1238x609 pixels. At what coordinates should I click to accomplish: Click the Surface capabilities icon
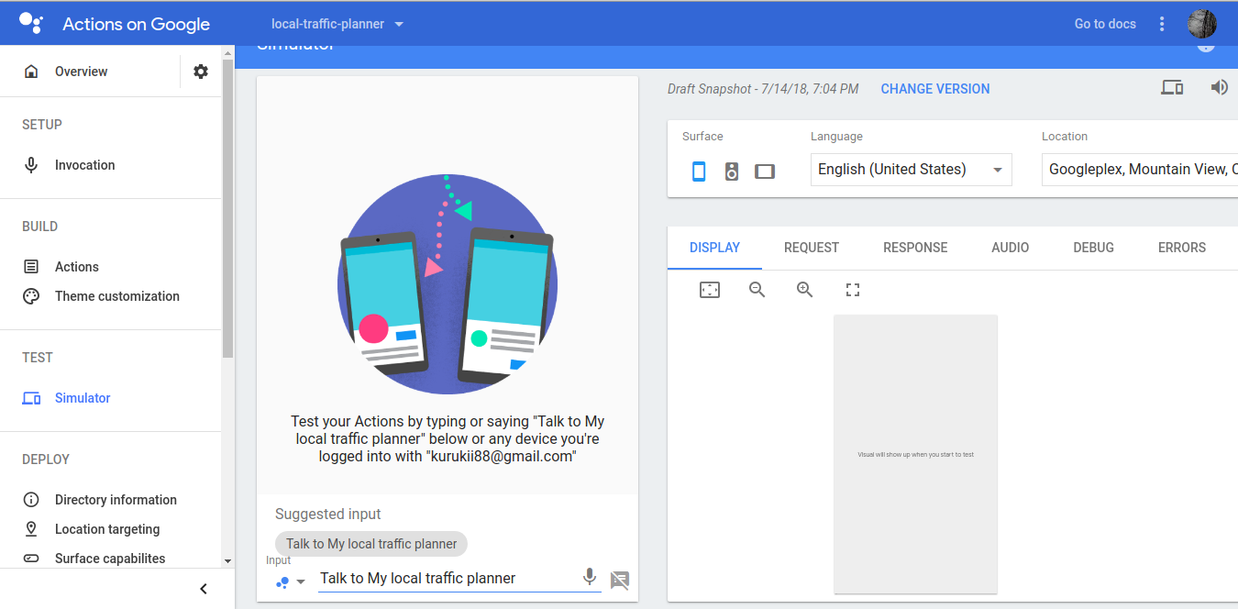31,559
